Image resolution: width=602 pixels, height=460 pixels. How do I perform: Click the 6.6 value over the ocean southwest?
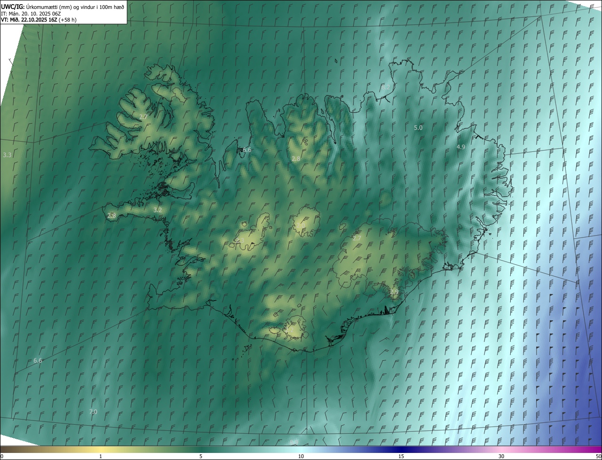pyautogui.click(x=38, y=361)
